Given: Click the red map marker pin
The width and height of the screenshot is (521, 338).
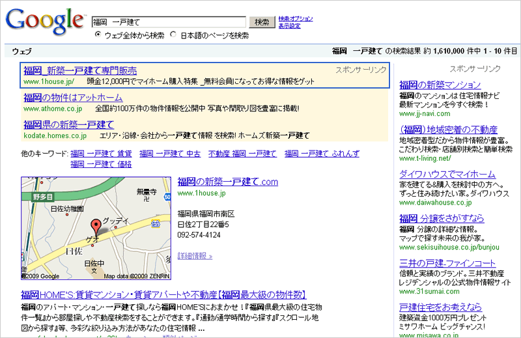Looking at the screenshot, I should (96, 226).
